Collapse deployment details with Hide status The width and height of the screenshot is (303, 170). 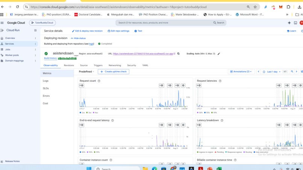tap(78, 38)
